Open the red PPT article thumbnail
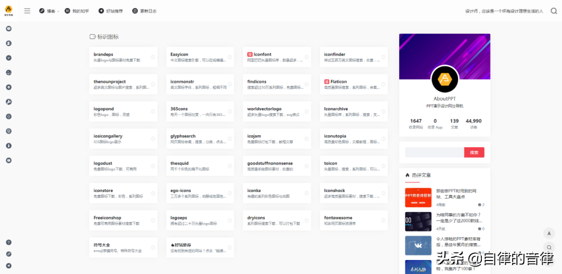The height and width of the screenshot is (274, 562). 418,198
